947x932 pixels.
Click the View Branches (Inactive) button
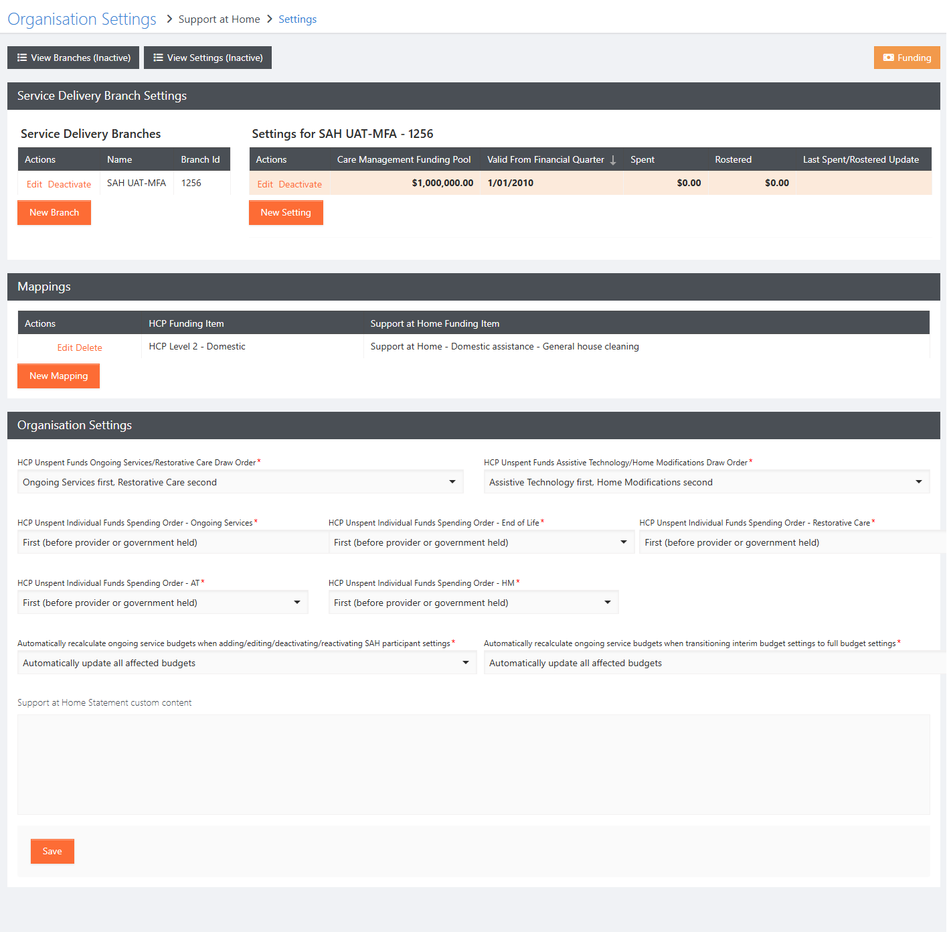pos(74,58)
